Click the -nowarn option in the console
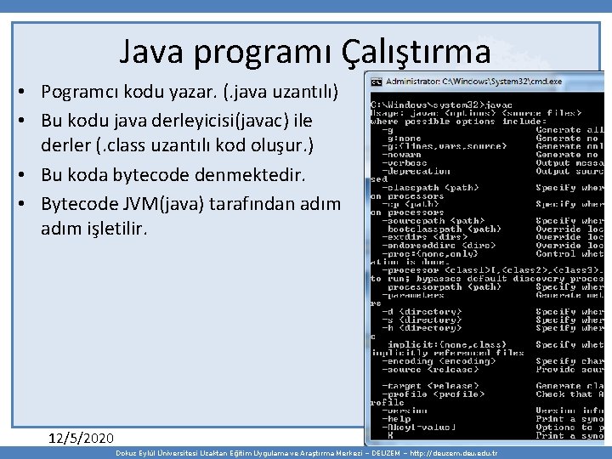 pos(401,155)
